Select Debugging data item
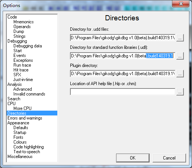 tap(28, 46)
